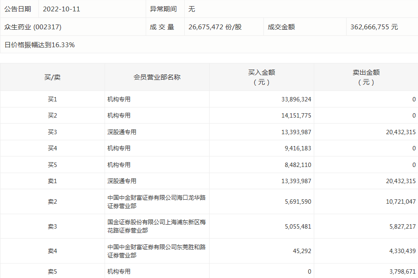Select the 卖5 row label
This screenshot has width=418, height=278.
tap(53, 271)
